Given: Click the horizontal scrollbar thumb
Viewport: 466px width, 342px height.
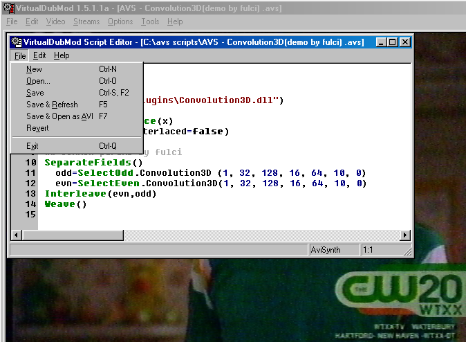Looking at the screenshot, I should tap(73, 235).
